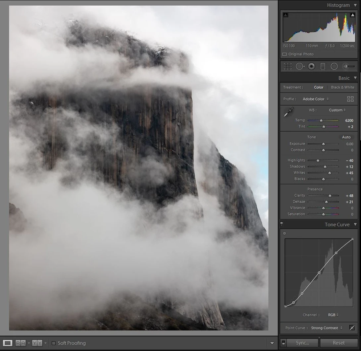Screen dimensions: 361x351
Task: Open the WB Custom dropdown
Action: coord(337,110)
